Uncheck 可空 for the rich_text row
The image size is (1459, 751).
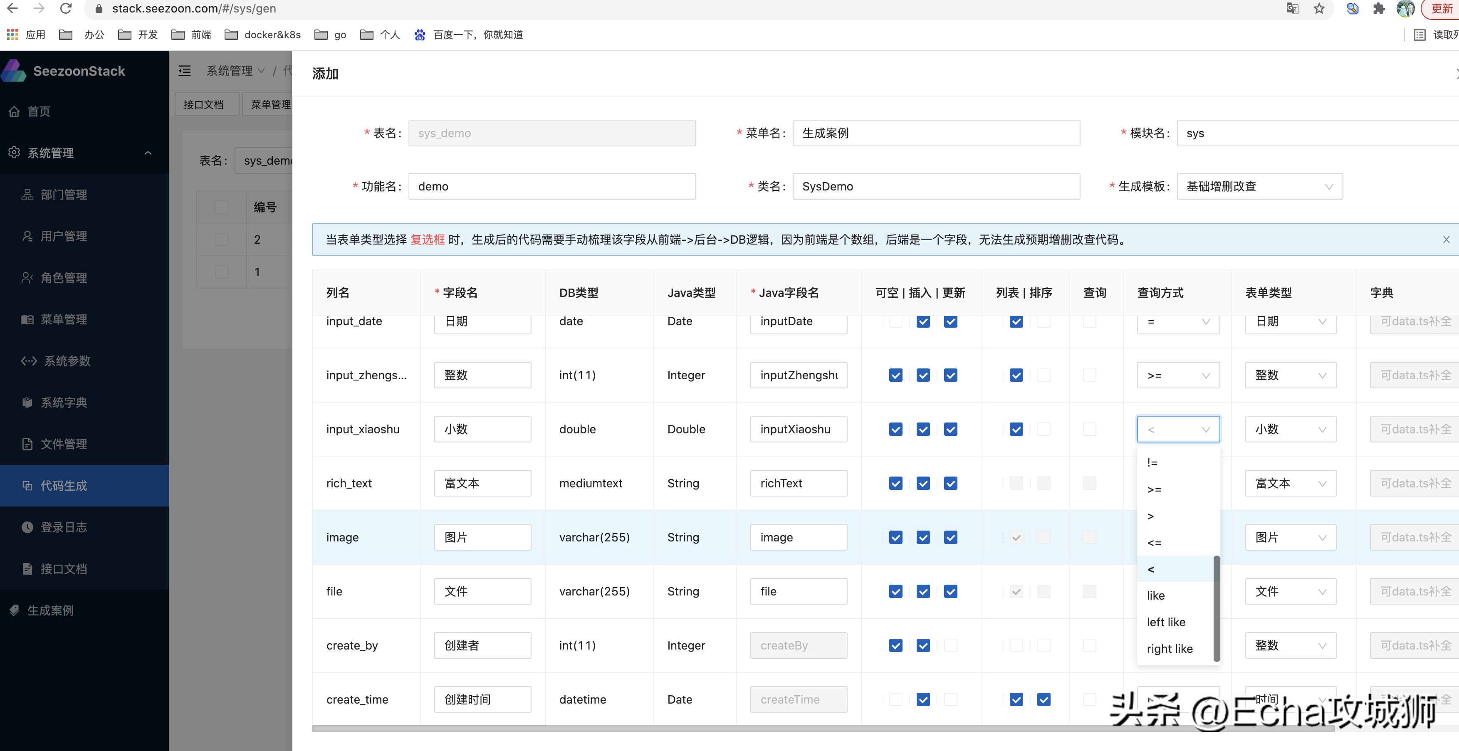[895, 483]
